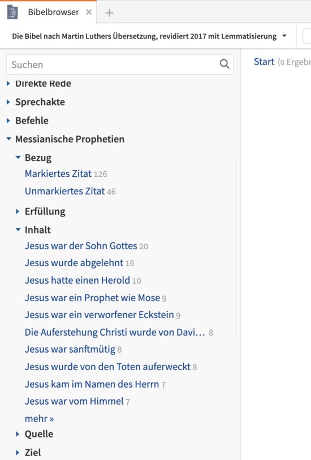Image resolution: width=311 pixels, height=460 pixels.
Task: Click the Bibelbrowser document icon
Action: pyautogui.click(x=12, y=12)
